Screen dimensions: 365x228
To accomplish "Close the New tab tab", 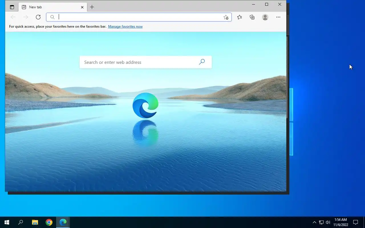I will pyautogui.click(x=82, y=7).
